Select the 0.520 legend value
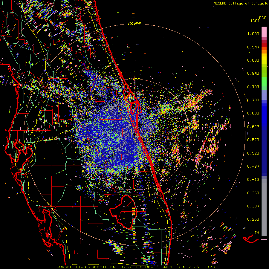 253,153
